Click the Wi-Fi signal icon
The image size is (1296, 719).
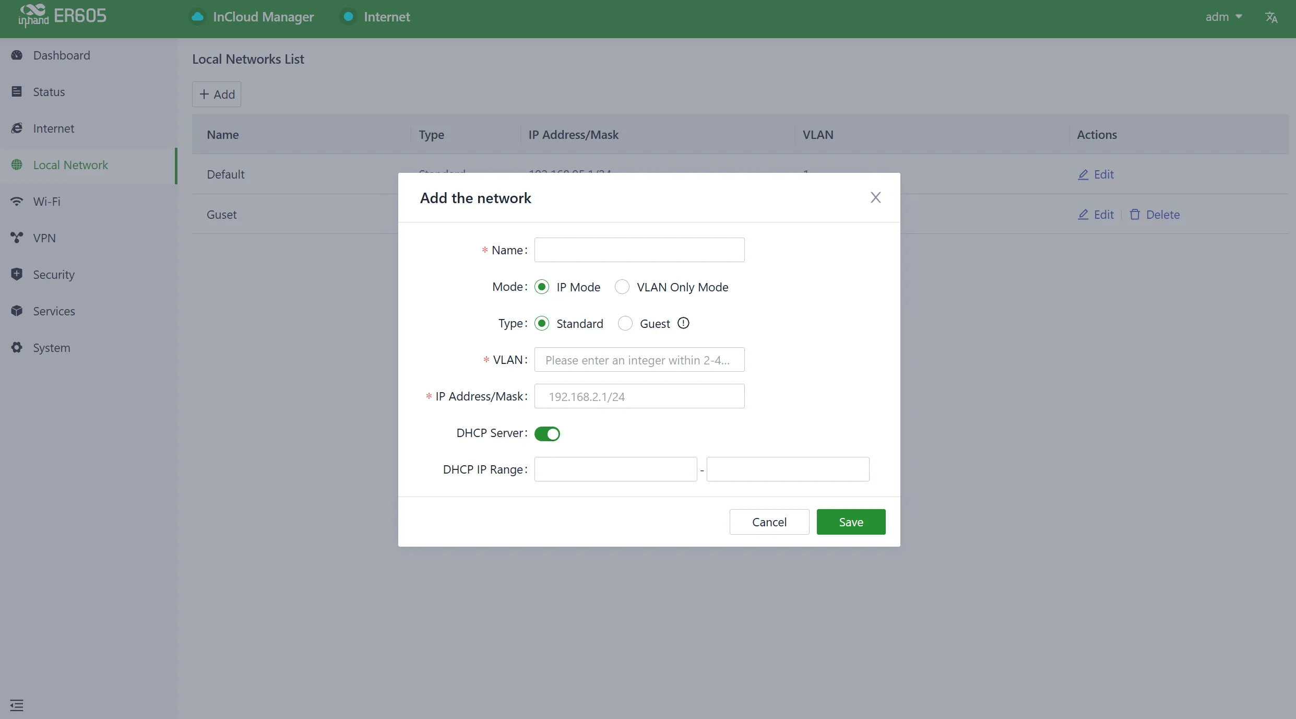pyautogui.click(x=17, y=202)
